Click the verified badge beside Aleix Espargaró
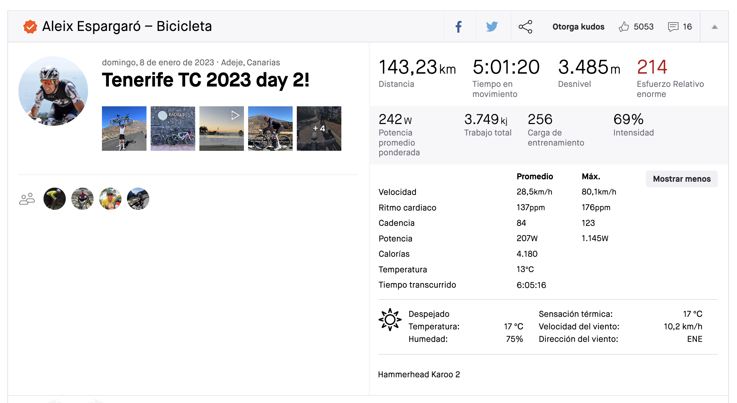Screen dimensions: 737x403 tap(30, 26)
